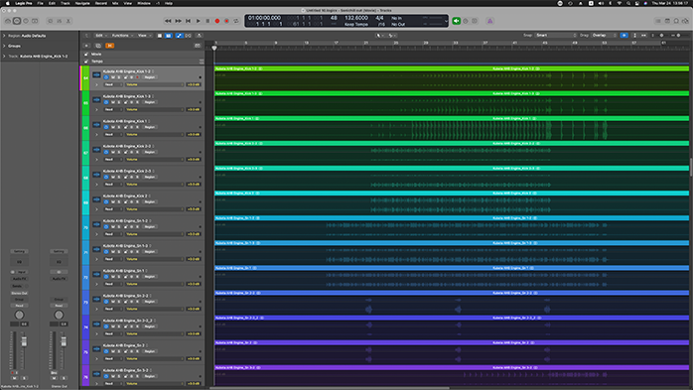The width and height of the screenshot is (693, 390).
Task: Click the catch playhead button
Action: tap(199, 36)
